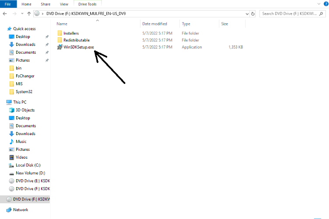
Task: Click the pin icon beside Pictures
Action: [47, 60]
